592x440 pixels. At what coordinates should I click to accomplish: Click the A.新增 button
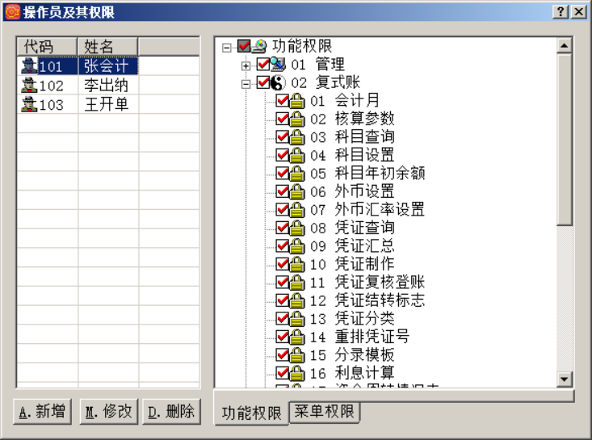coord(44,412)
